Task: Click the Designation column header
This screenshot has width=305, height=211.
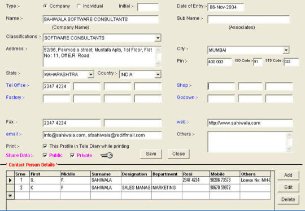Action: (x=136, y=174)
